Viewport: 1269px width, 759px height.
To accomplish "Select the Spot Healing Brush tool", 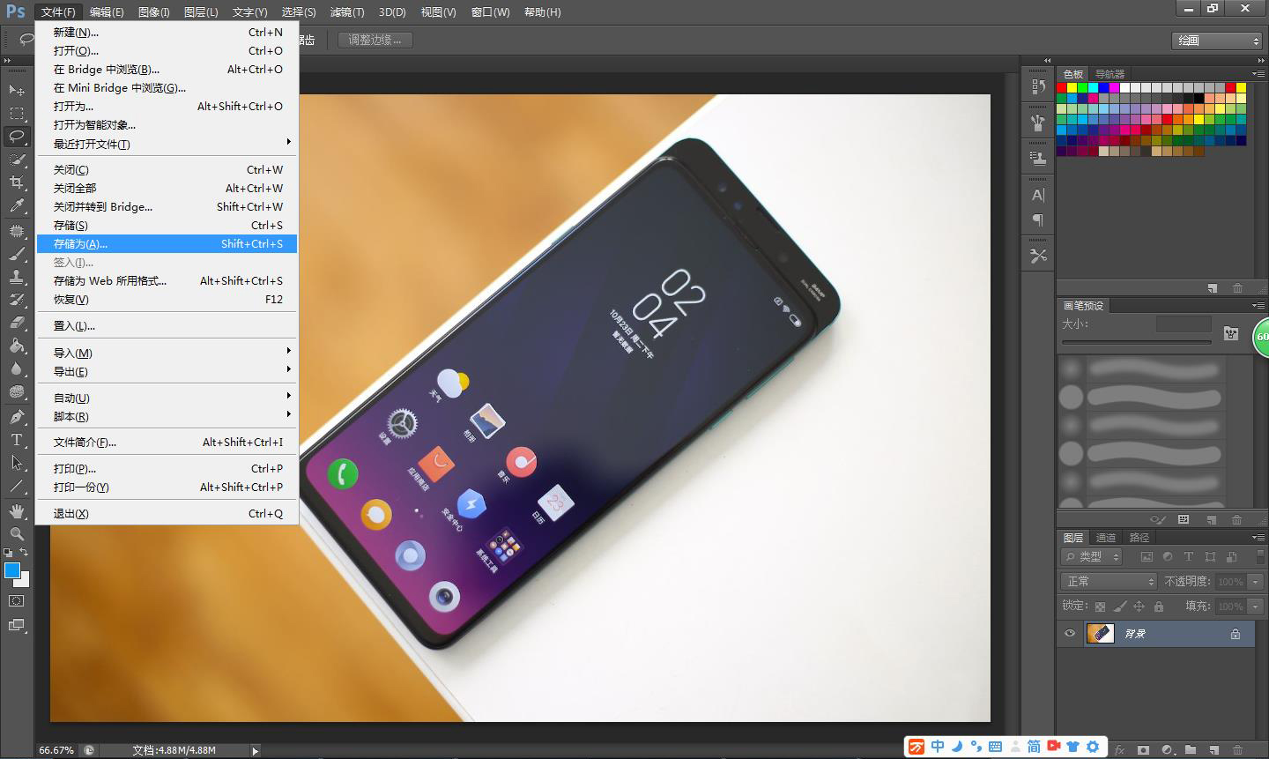I will tap(16, 231).
